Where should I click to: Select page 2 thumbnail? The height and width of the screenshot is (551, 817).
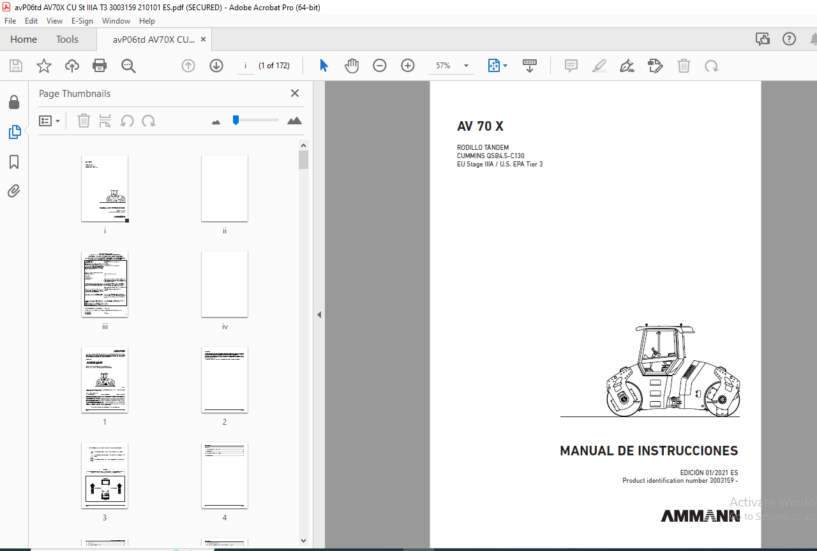click(x=225, y=380)
